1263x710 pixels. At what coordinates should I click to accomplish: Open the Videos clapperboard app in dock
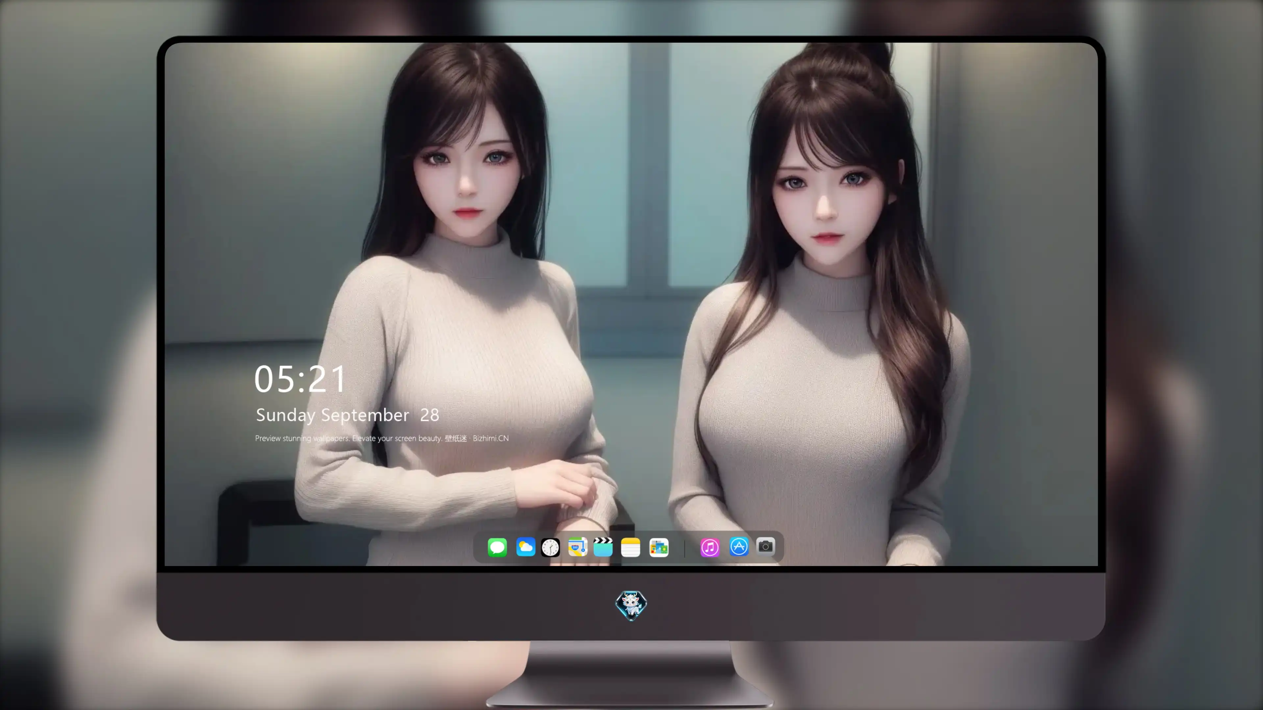pos(603,547)
